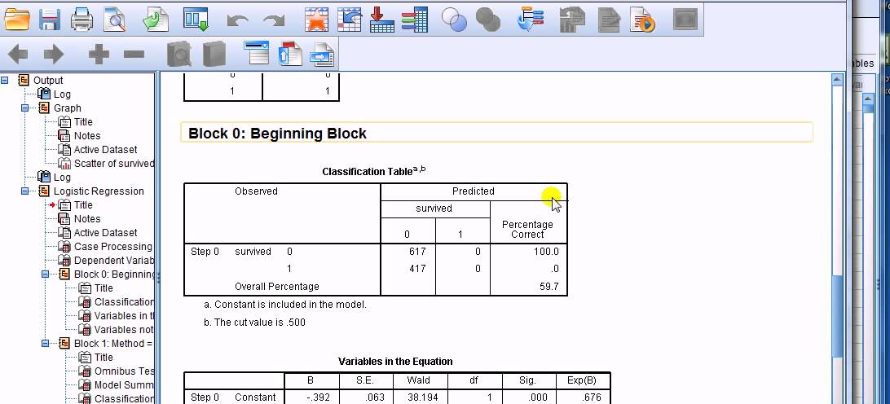The height and width of the screenshot is (404, 890).
Task: Insert a heading with the Insert Heading icon
Action: tap(256, 53)
